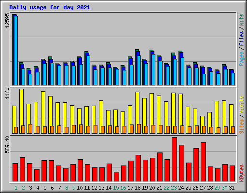Select the red KBytes bar for day 15
This screenshot has width=247, height=193.
point(116,177)
